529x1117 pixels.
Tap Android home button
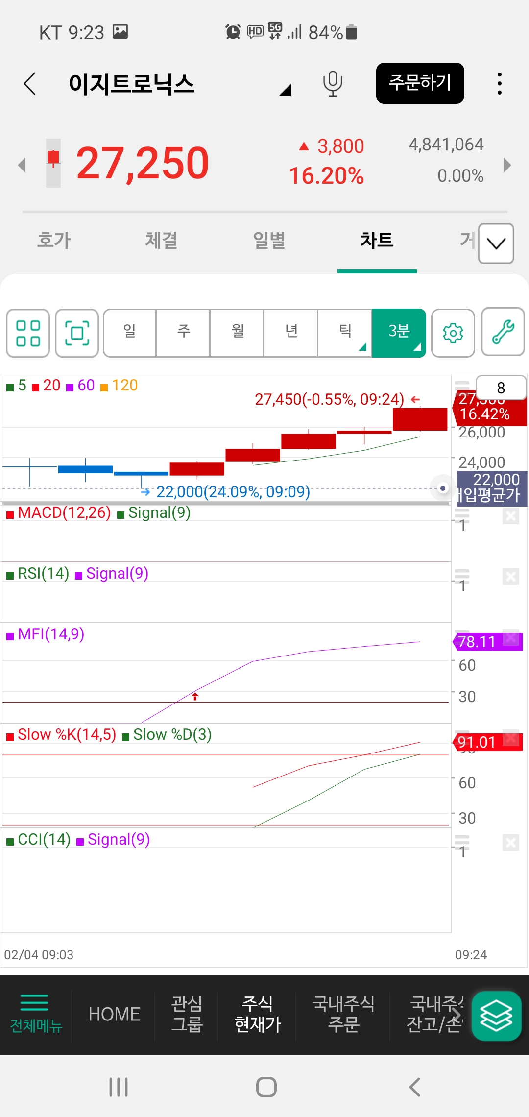coord(266,1087)
